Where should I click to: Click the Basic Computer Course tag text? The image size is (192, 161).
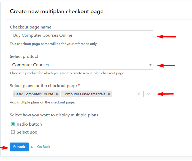tap(34, 94)
